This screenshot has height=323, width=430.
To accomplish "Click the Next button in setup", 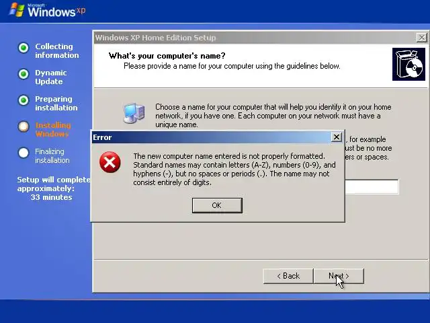I will coord(339,276).
